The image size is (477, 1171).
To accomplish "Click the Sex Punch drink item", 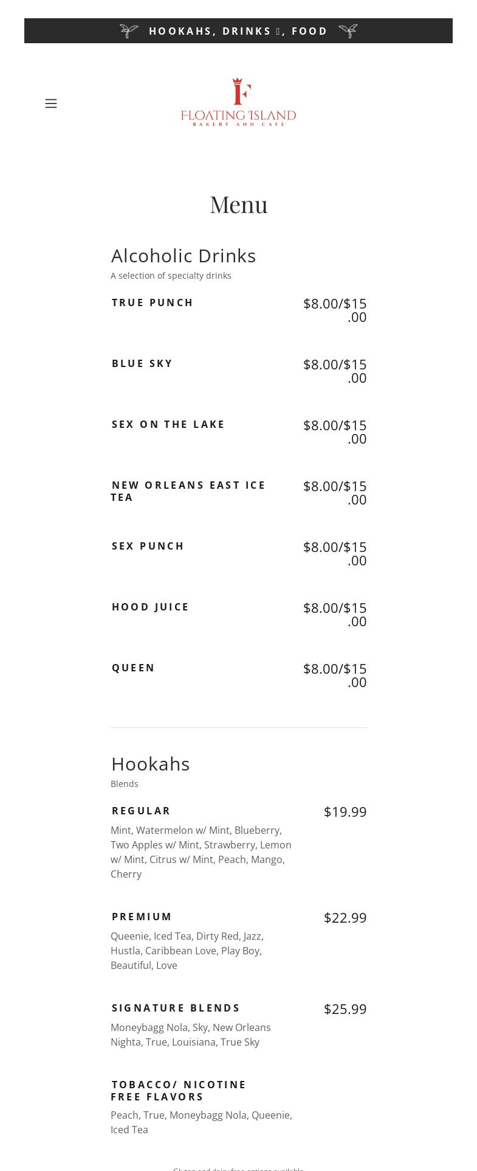I will 148,546.
